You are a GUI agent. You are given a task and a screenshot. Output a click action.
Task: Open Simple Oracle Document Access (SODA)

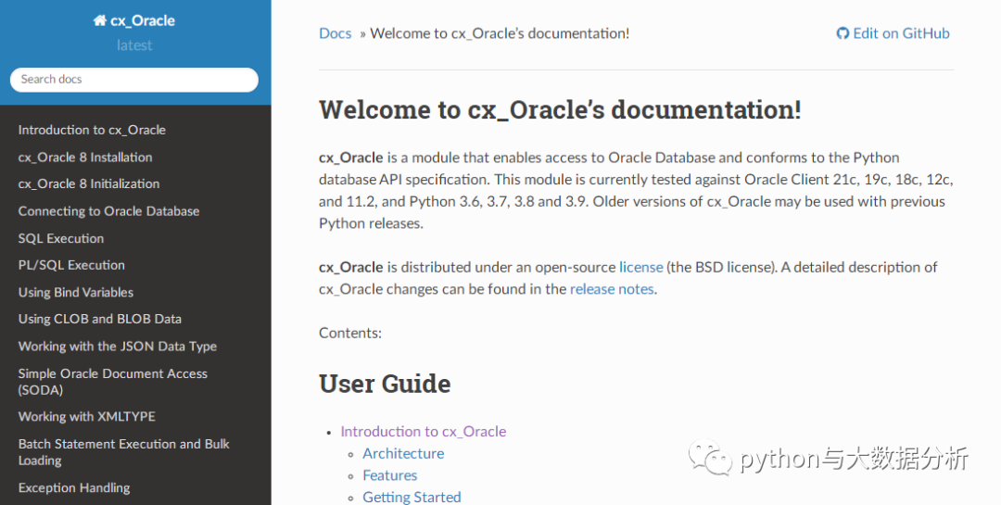(112, 382)
